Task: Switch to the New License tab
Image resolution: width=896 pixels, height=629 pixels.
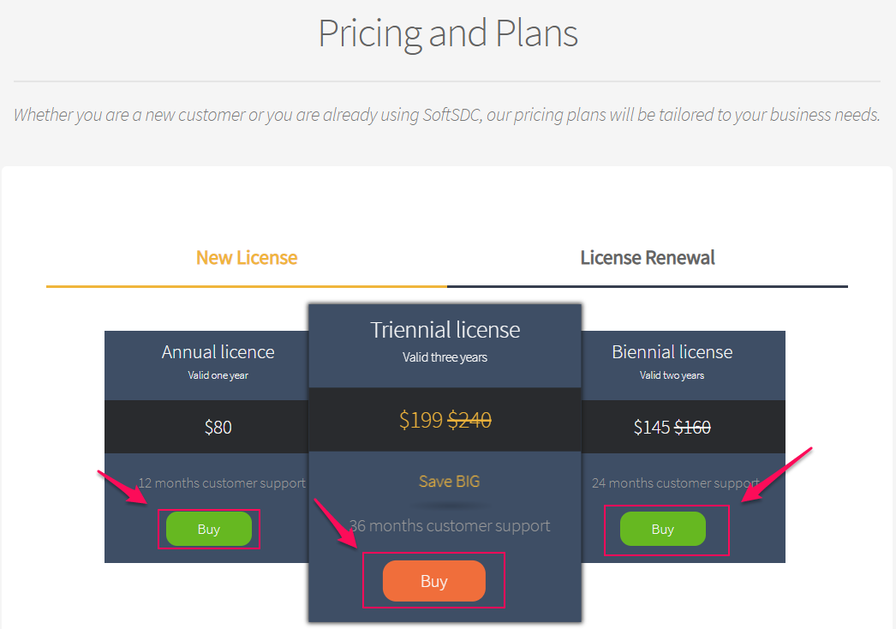Action: (x=247, y=258)
